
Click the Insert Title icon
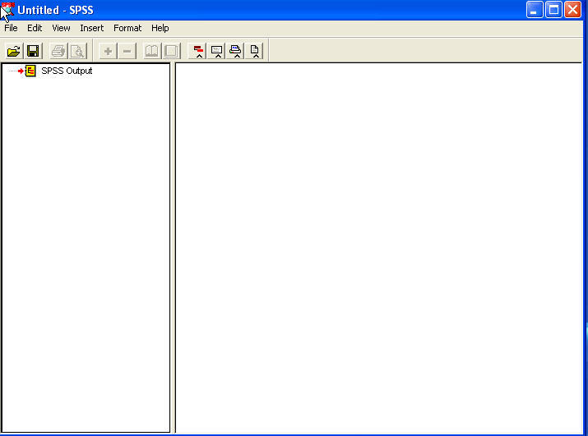[x=217, y=51]
